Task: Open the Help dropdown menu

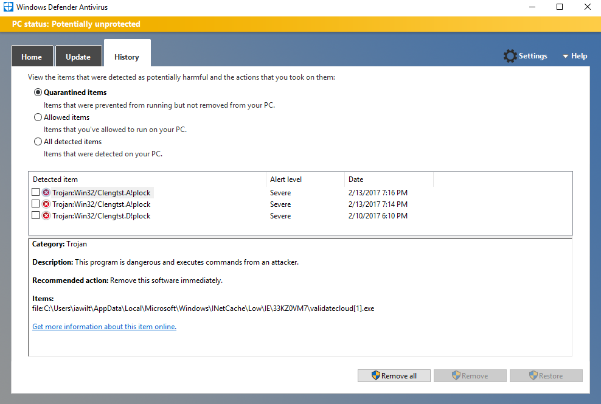Action: pyautogui.click(x=575, y=56)
